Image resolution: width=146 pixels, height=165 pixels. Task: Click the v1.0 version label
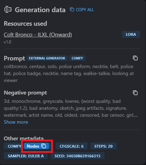8,42
